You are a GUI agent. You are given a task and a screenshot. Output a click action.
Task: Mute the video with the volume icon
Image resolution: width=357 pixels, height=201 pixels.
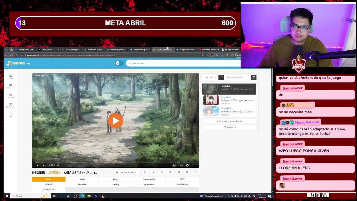pos(44,165)
